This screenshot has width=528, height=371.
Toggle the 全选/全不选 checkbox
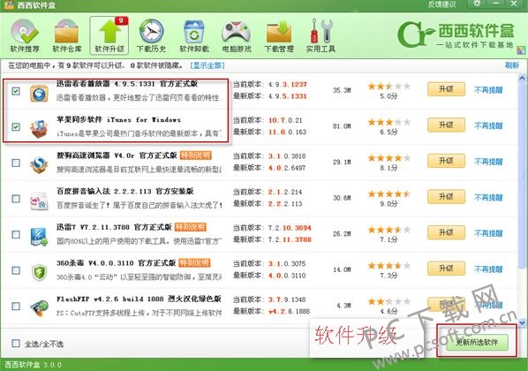click(x=16, y=344)
